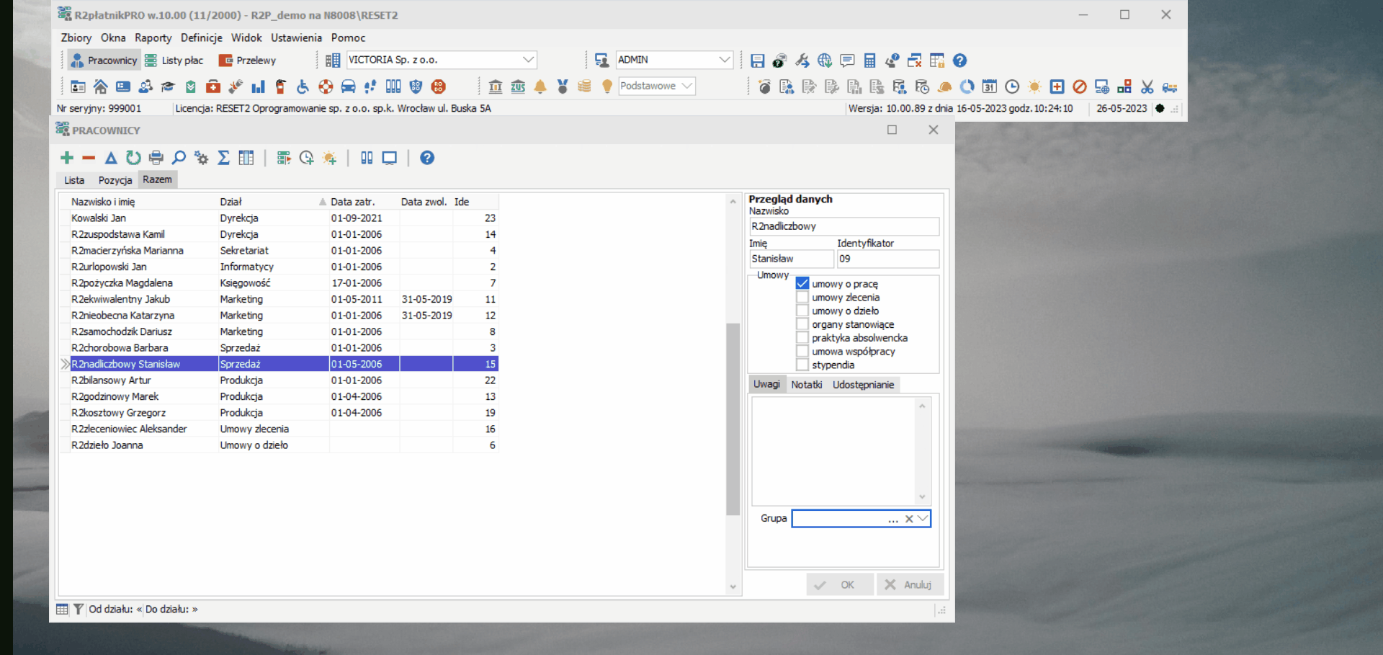Expand the ADMIN user dropdown
The width and height of the screenshot is (1383, 655).
click(725, 60)
